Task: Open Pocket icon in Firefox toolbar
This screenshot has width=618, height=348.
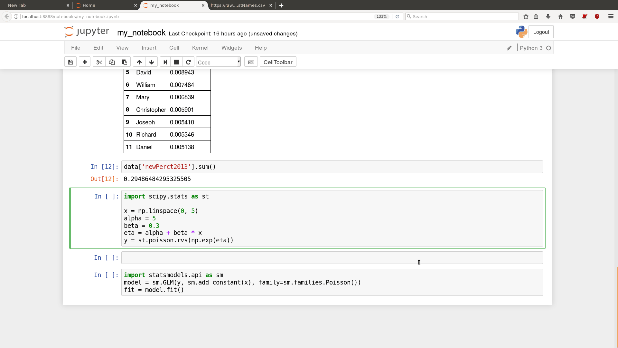Action: 573,16
